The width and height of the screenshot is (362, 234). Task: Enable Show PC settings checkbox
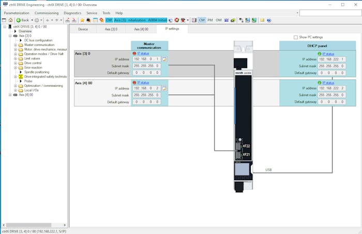coord(295,37)
